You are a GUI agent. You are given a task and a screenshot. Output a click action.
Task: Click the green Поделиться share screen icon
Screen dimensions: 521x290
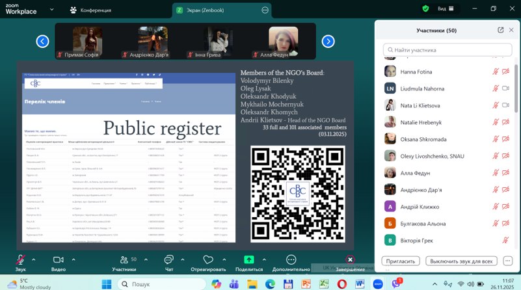[249, 259]
